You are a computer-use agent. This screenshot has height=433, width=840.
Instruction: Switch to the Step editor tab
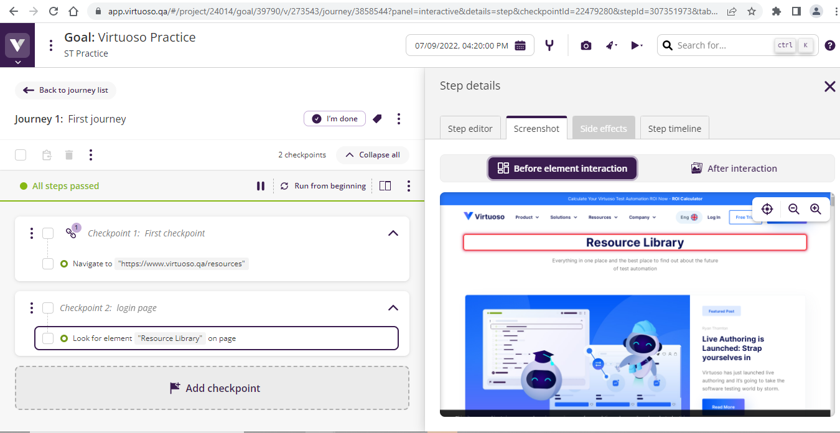[x=470, y=129]
